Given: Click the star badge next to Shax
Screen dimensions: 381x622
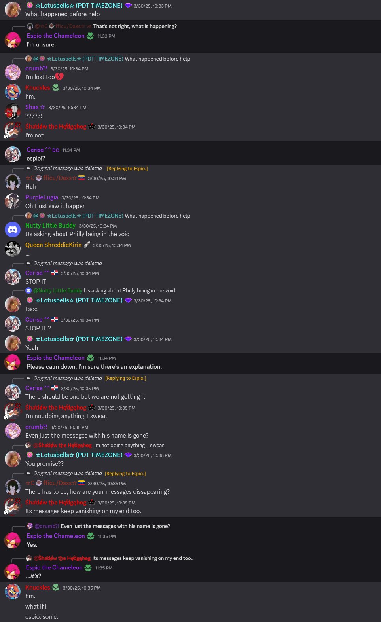Looking at the screenshot, I should point(43,107).
